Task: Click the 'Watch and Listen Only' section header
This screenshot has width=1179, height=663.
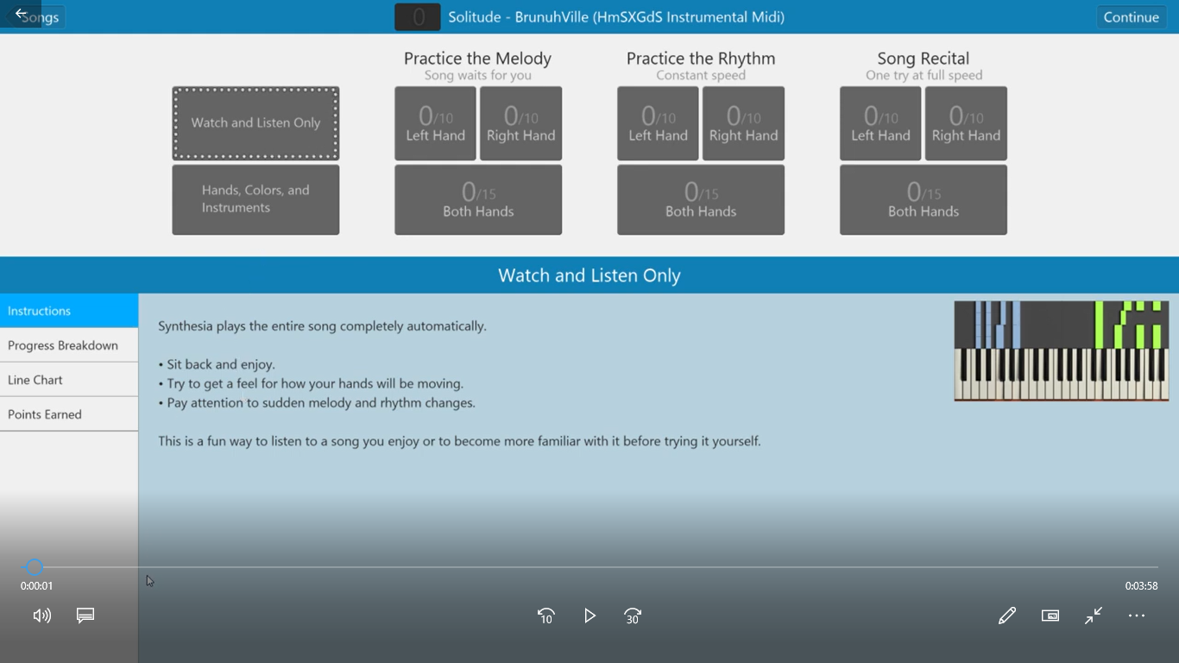Action: click(589, 275)
